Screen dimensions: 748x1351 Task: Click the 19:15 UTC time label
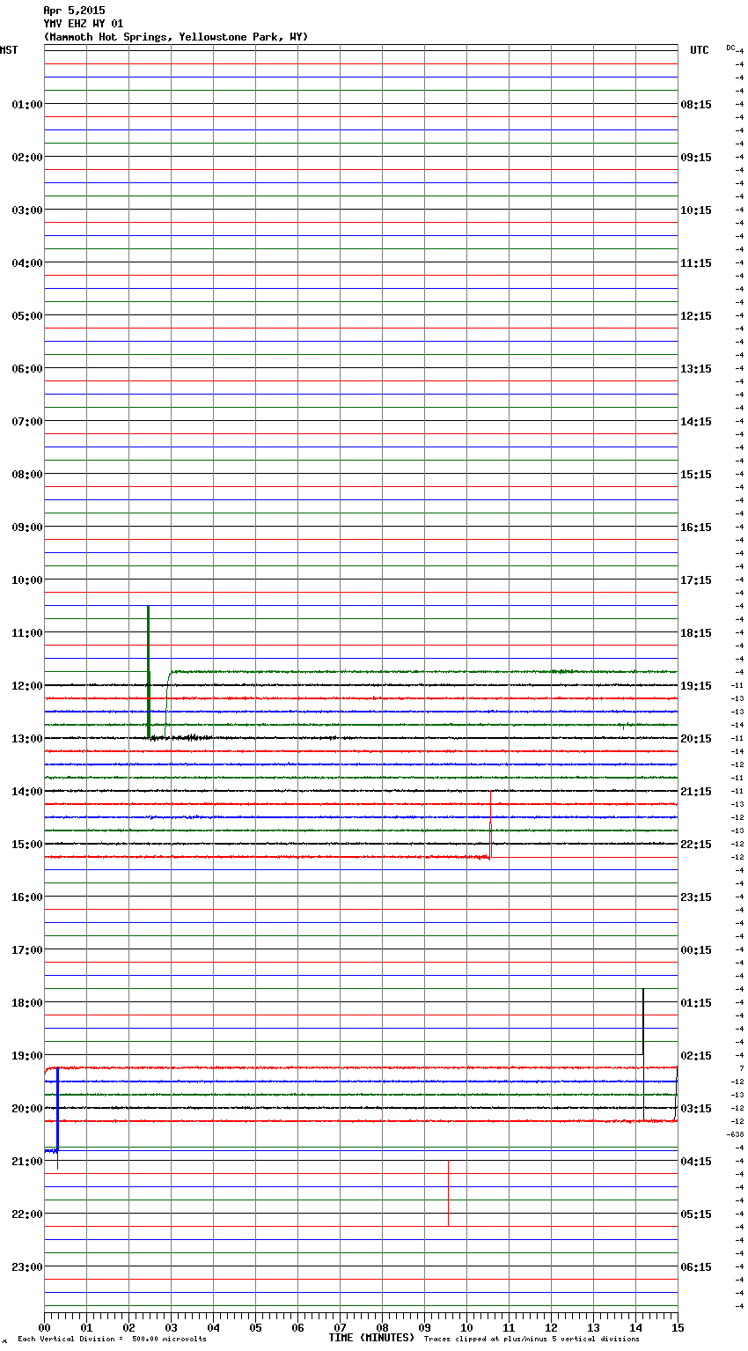pyautogui.click(x=696, y=686)
